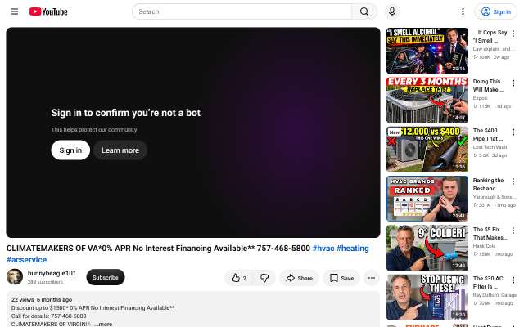Click Sign in on the bot confirmation
Screen dimensions: 524x327
click(70, 150)
